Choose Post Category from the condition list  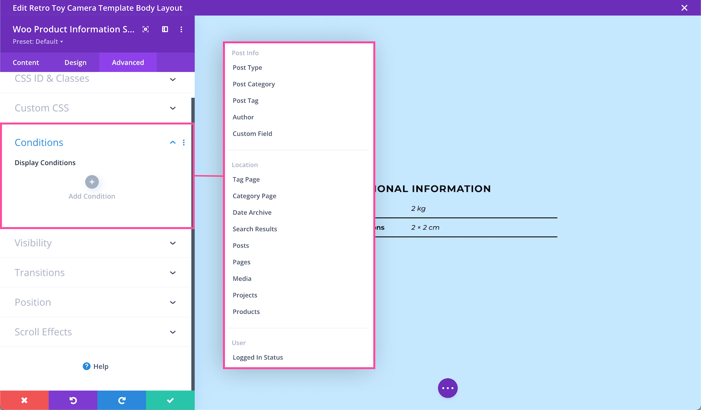[x=254, y=84]
